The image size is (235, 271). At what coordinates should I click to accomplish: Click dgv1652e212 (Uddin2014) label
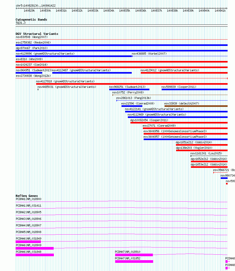(x=209, y=159)
